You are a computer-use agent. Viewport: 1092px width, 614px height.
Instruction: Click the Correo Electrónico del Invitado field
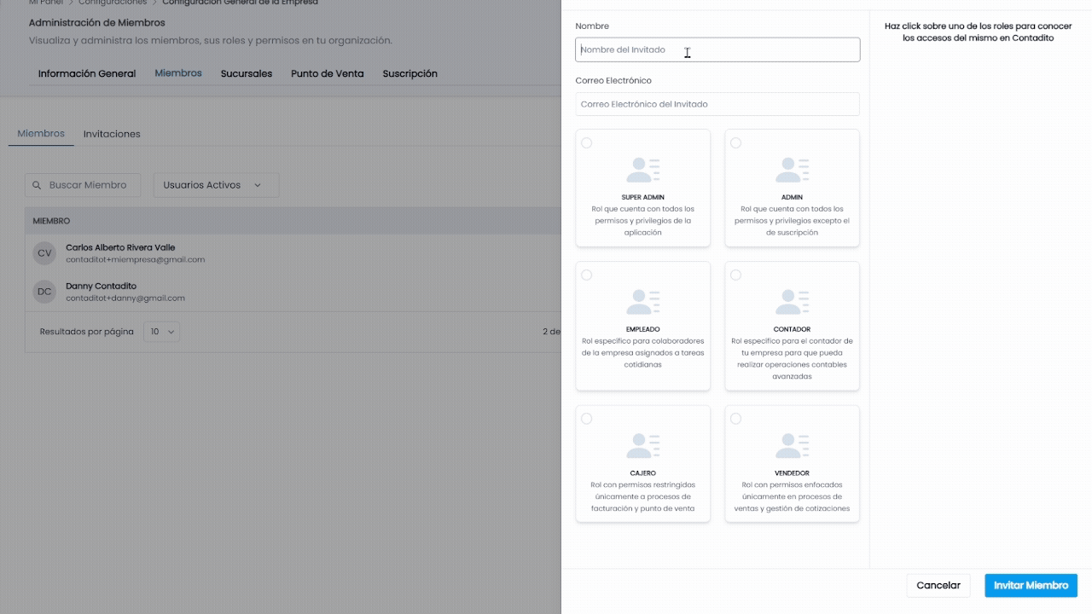coord(717,104)
